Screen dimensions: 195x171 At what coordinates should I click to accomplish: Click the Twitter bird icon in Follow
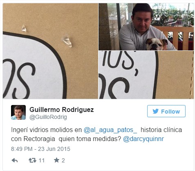[x=155, y=111]
